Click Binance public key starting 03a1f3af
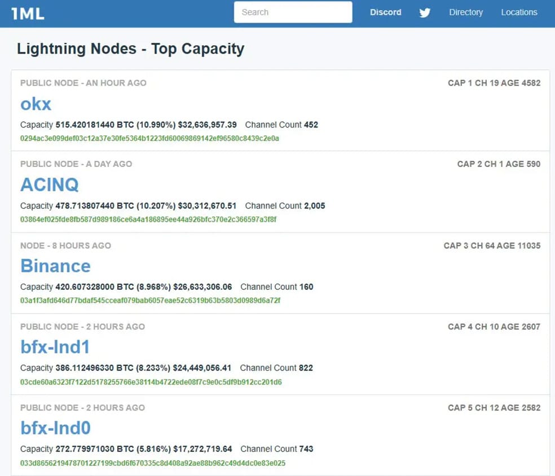 [150, 301]
